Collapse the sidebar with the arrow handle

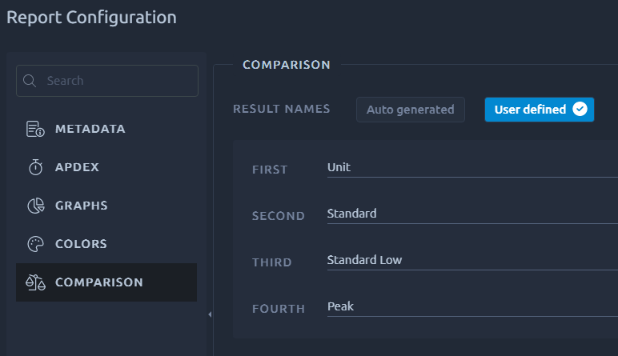click(210, 314)
